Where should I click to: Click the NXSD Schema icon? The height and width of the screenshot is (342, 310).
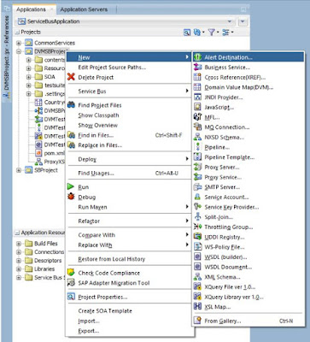pyautogui.click(x=197, y=137)
